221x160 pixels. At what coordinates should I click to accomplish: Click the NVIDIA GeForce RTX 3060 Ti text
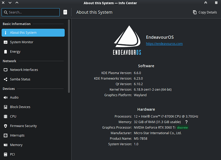[155, 128]
